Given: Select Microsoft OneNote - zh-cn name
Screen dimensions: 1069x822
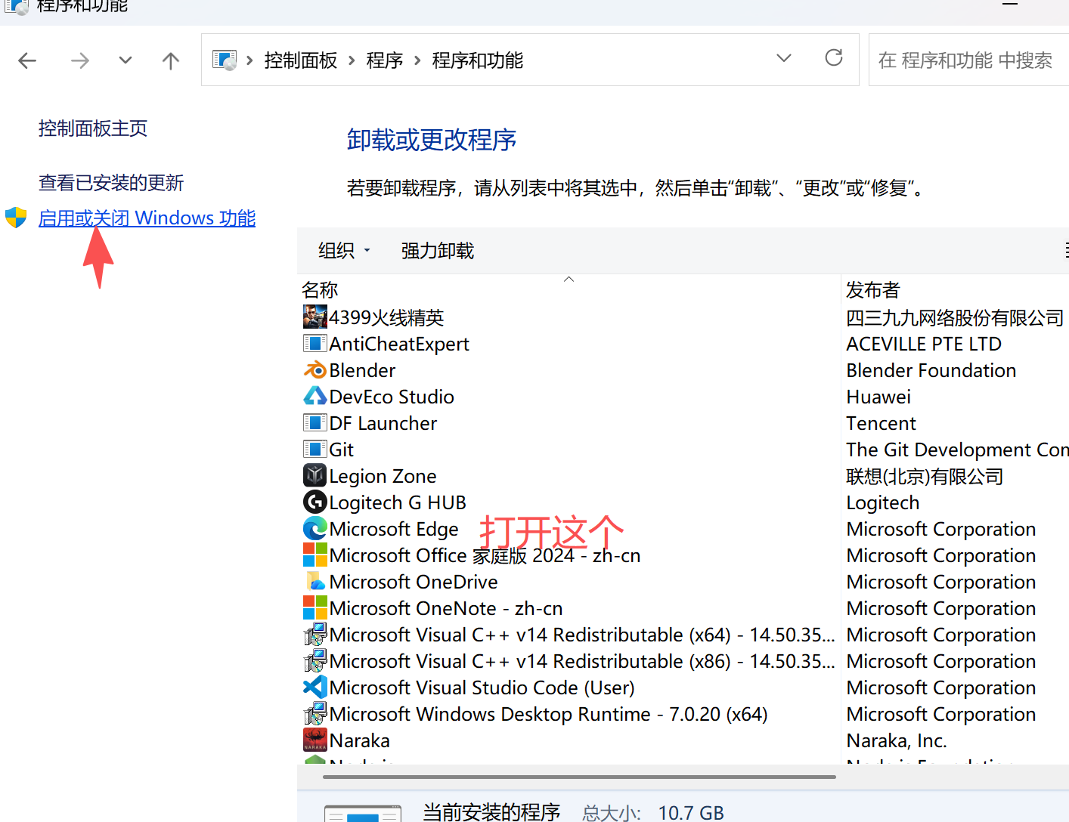Looking at the screenshot, I should pos(446,608).
